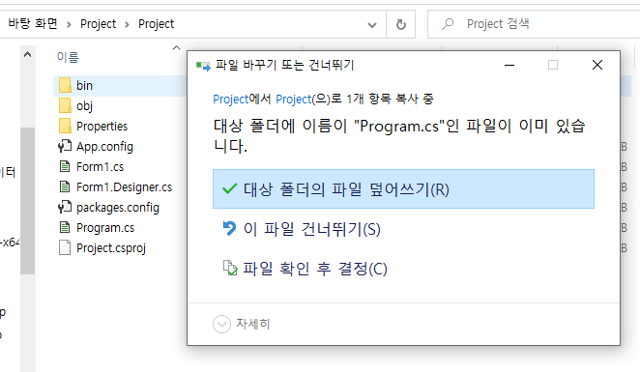Minimize the file replace dialog
The image size is (640, 372).
pos(509,65)
